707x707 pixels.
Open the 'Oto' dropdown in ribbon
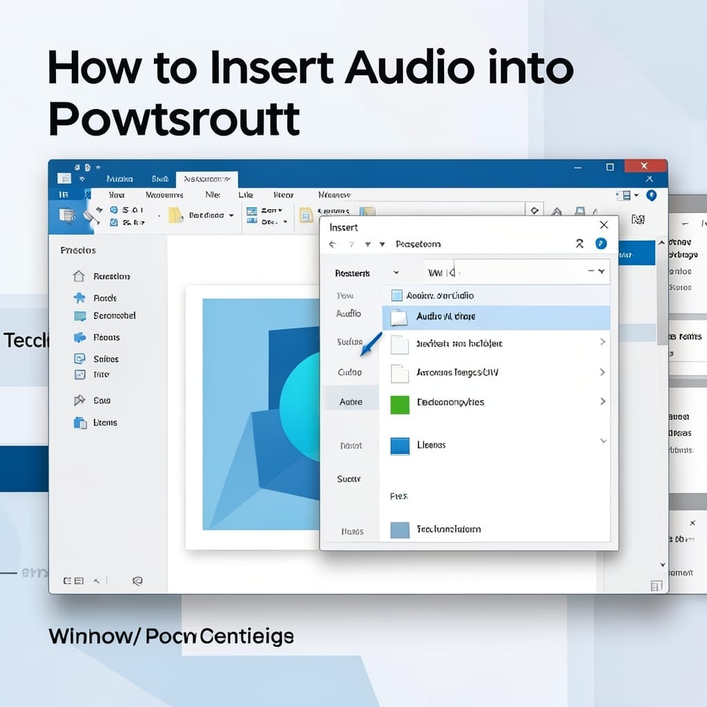click(x=285, y=222)
